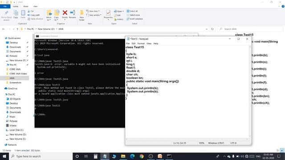Image resolution: width=285 pixels, height=160 pixels.
Task: Click This PC in address breadcrumb
Action: point(30,29)
